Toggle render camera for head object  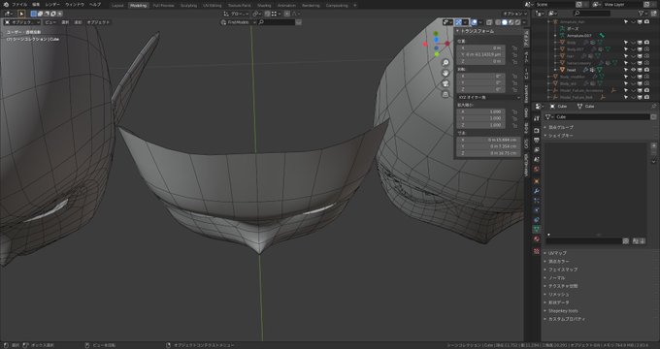click(x=646, y=70)
